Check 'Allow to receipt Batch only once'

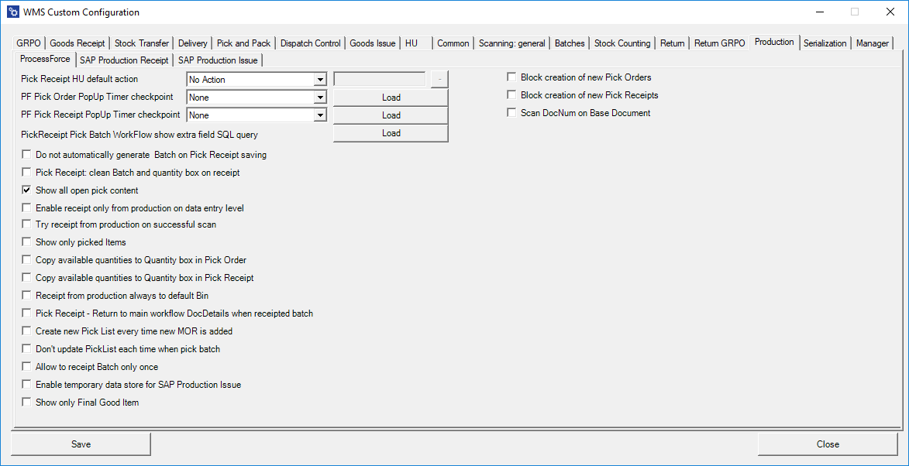pyautogui.click(x=26, y=366)
